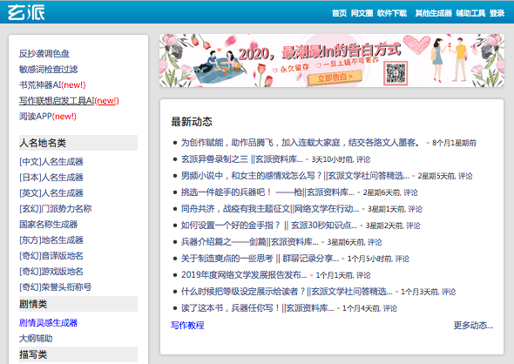Click 评论 beside 读了这本书 article
The height and width of the screenshot is (364, 514).
tap(390, 308)
